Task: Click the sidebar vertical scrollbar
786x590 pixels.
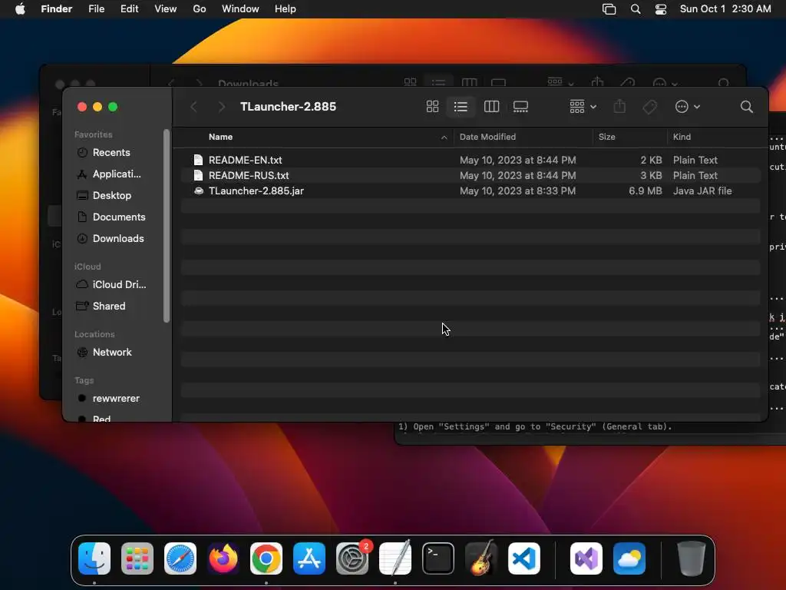Action: (167, 226)
